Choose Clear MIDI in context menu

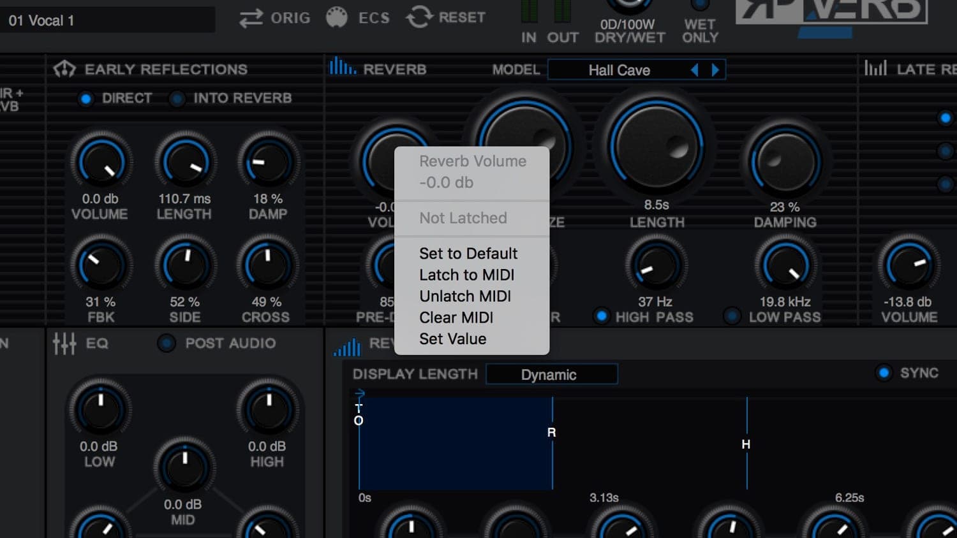[x=456, y=317]
